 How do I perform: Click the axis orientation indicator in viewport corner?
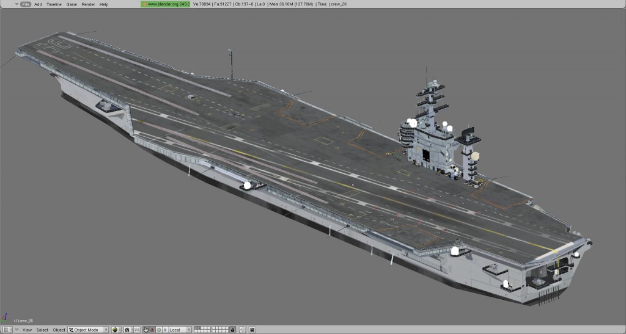click(x=4, y=318)
